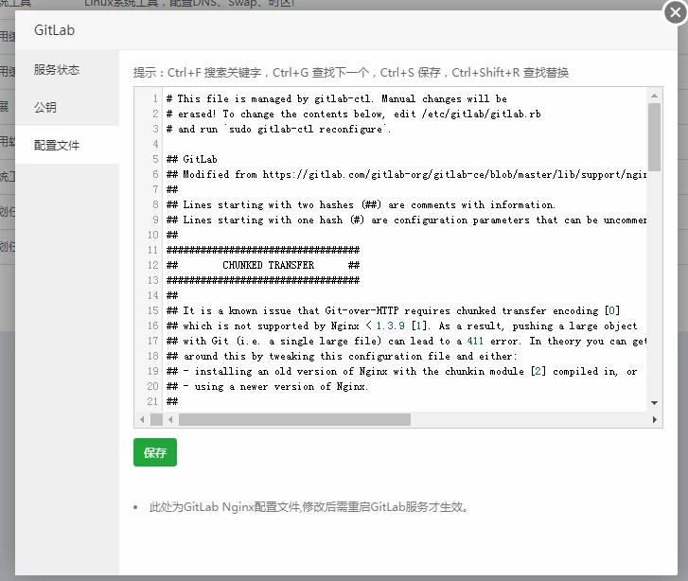Click the https://gitlab.com URL on line 6

pyautogui.click(x=453, y=175)
